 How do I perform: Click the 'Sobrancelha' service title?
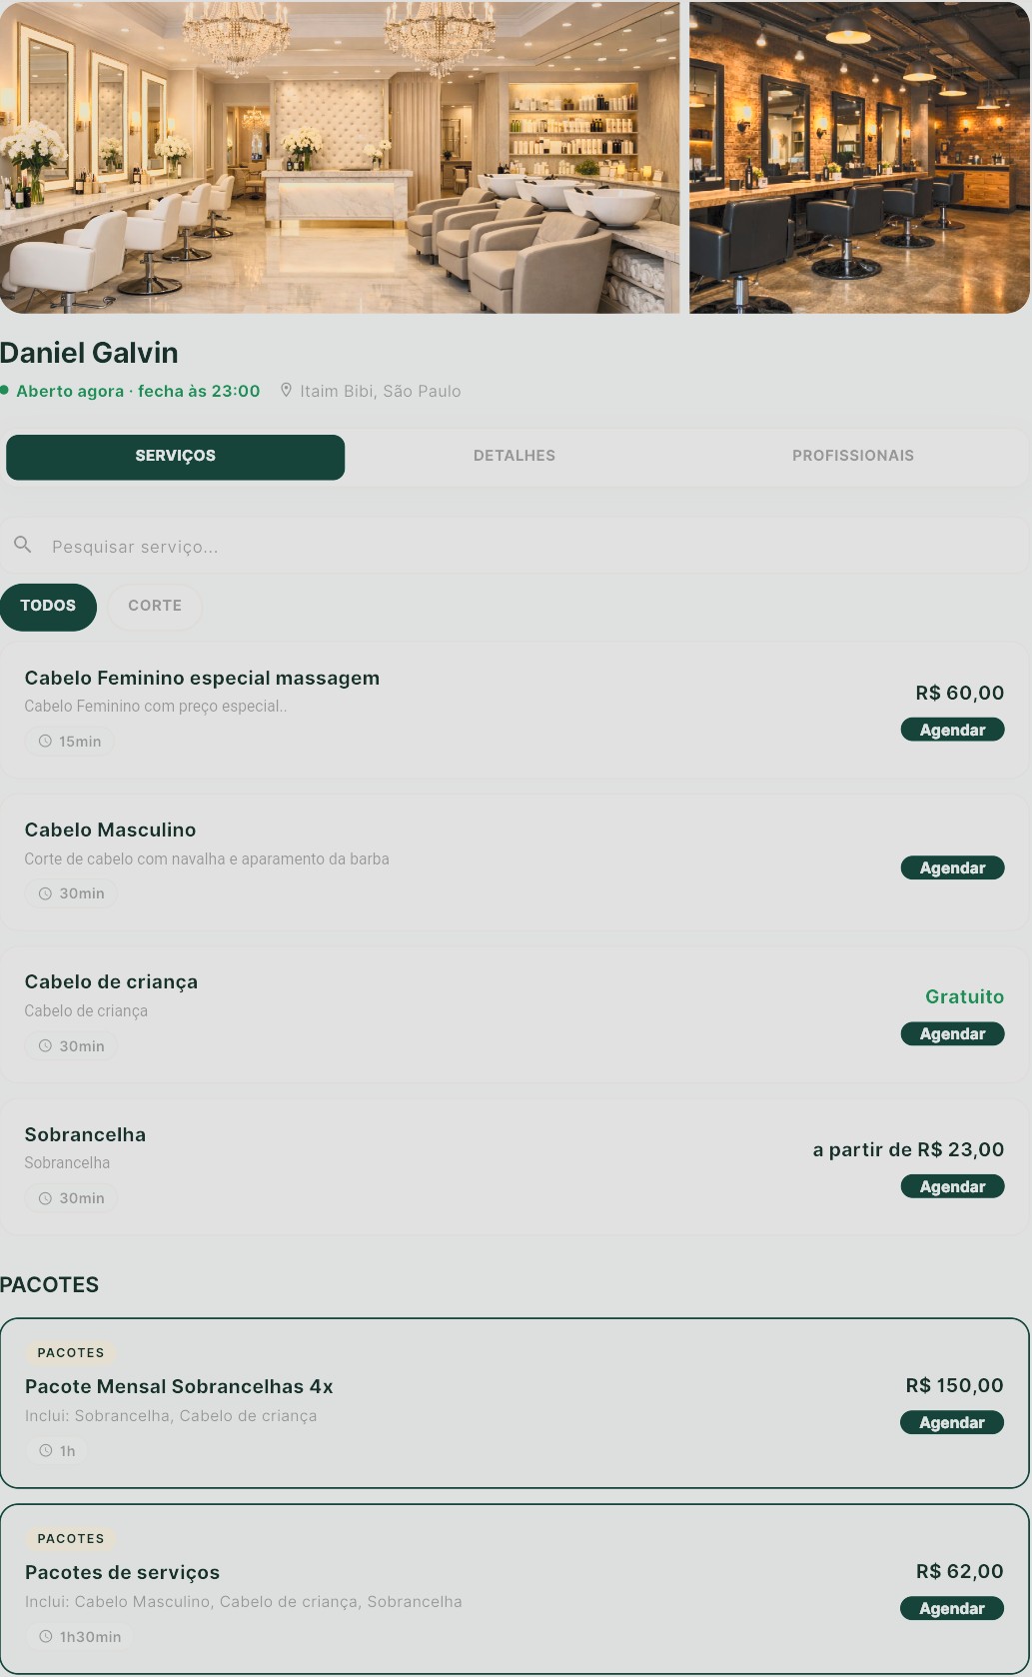click(x=85, y=1134)
